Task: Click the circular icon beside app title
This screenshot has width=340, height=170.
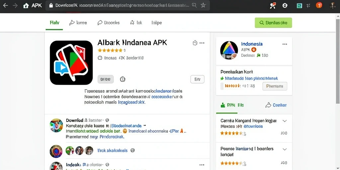Action: click(195, 43)
